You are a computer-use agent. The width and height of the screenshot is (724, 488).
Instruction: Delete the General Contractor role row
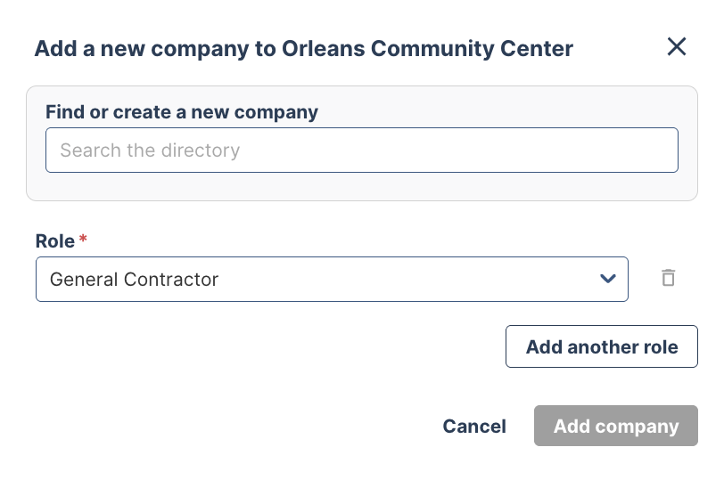tap(668, 279)
